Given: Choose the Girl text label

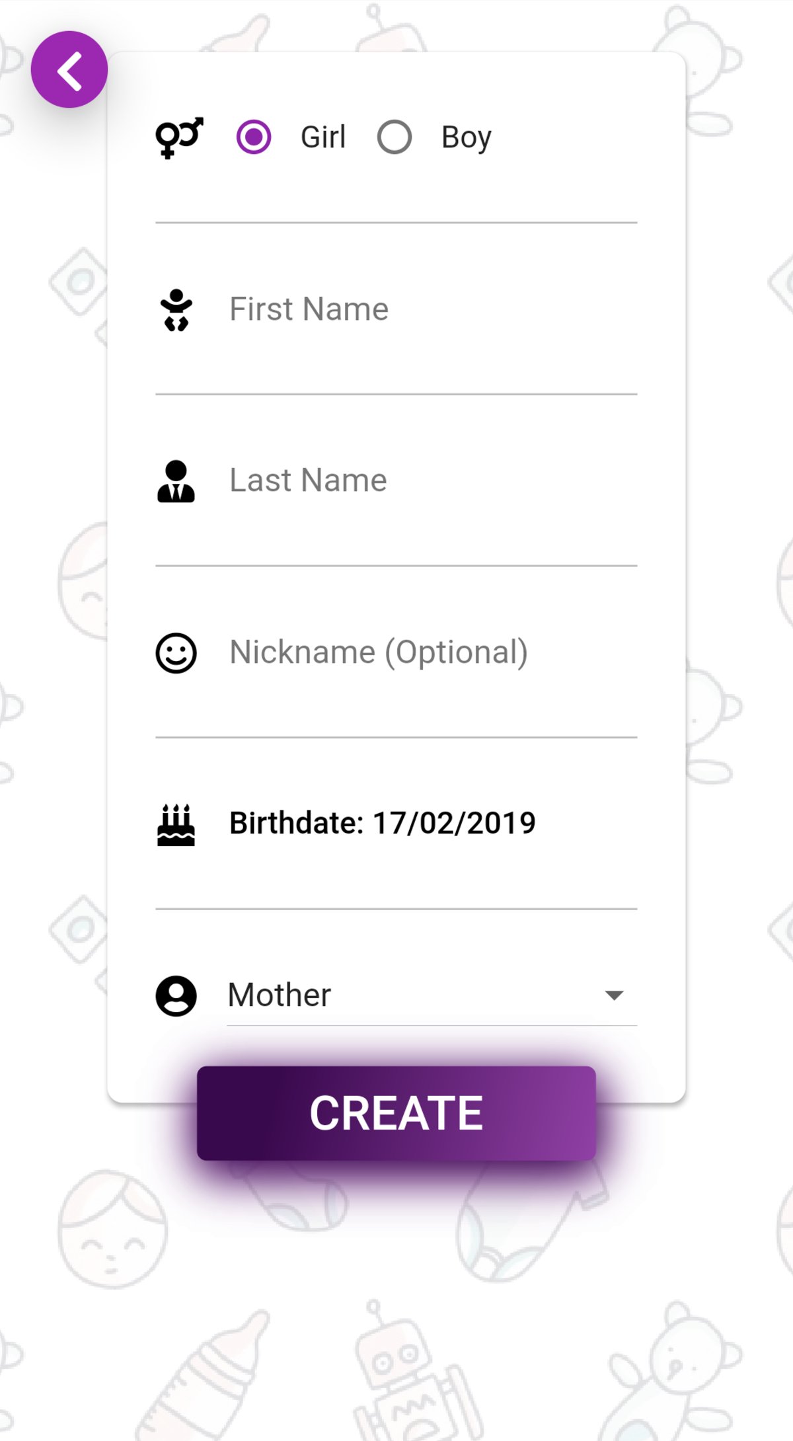Looking at the screenshot, I should [x=323, y=137].
